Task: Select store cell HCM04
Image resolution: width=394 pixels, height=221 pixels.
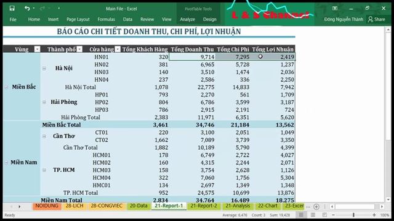Action: tap(102, 177)
